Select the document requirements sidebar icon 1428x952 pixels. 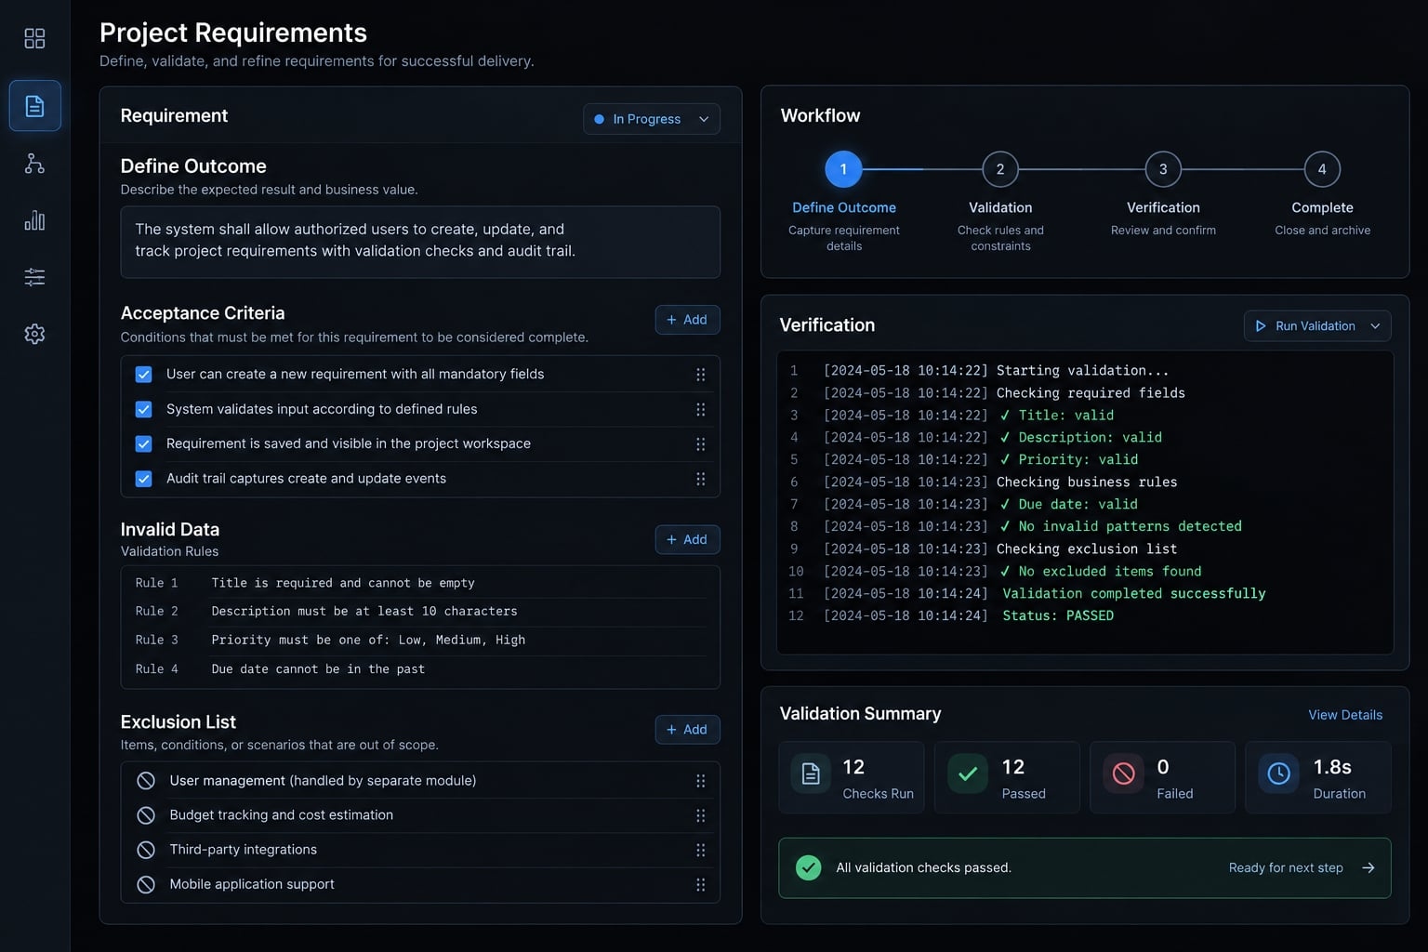coord(34,106)
